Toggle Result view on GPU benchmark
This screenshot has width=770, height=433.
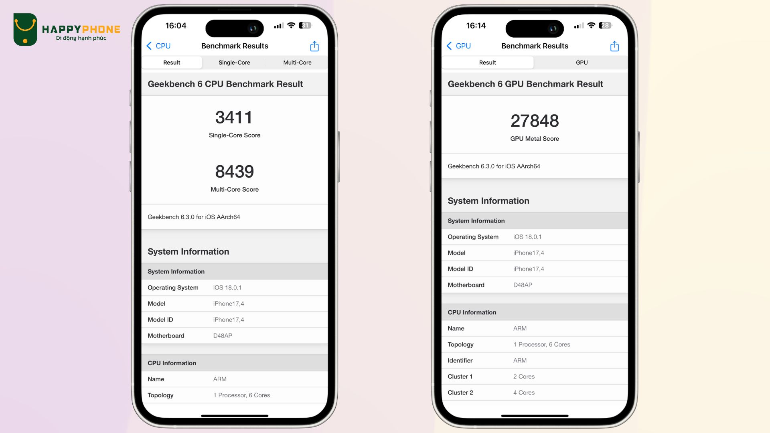487,63
